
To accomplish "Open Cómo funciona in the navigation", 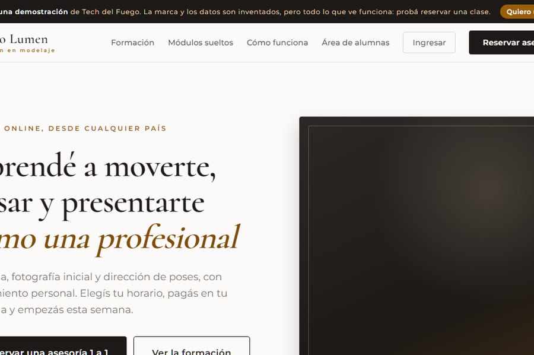I will point(277,43).
